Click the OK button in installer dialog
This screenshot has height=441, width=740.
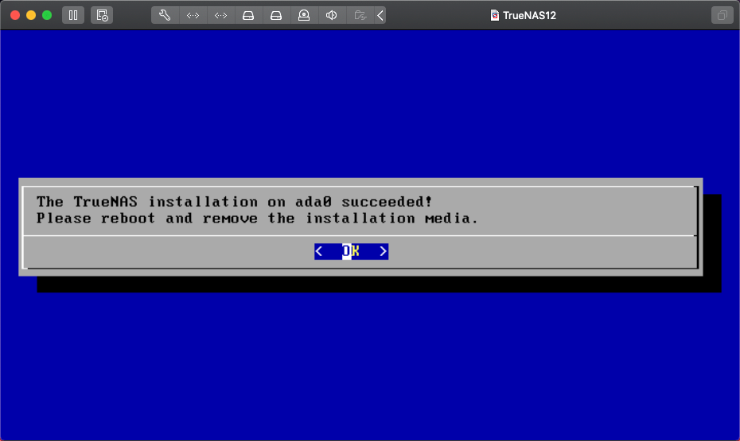click(x=351, y=251)
